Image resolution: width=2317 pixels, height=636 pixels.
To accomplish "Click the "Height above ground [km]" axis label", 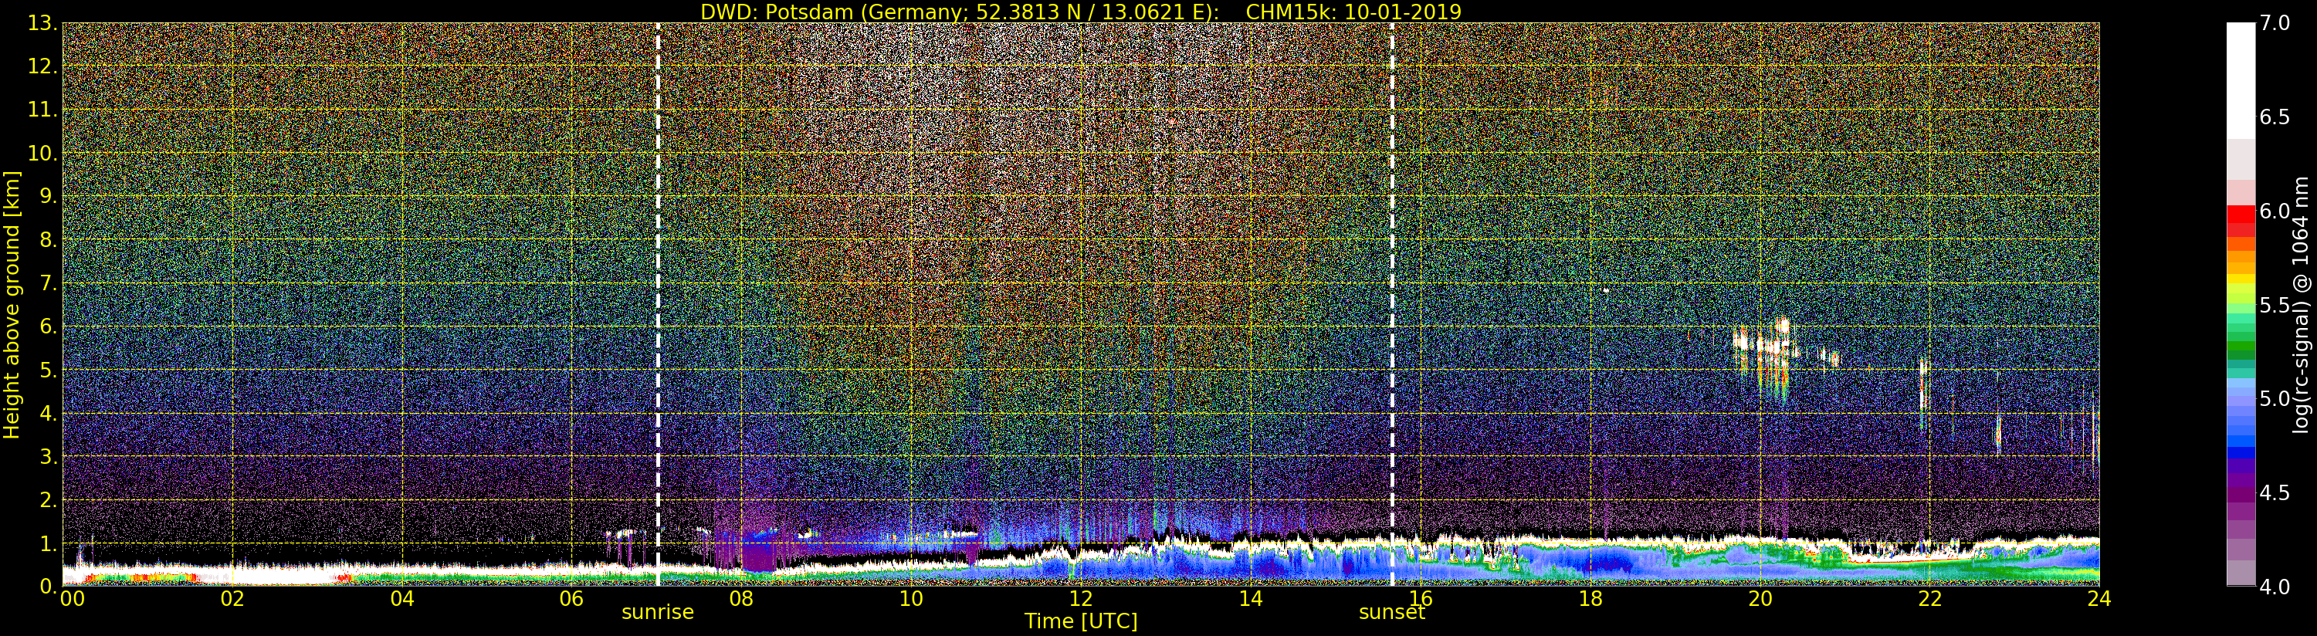I will [12, 304].
